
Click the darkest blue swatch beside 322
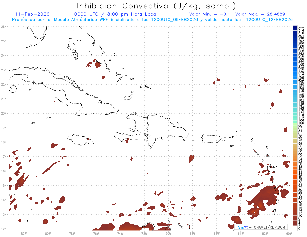click(295, 27)
